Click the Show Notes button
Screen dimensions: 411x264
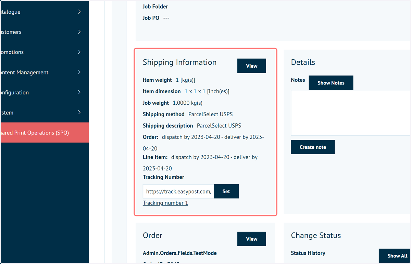click(331, 83)
